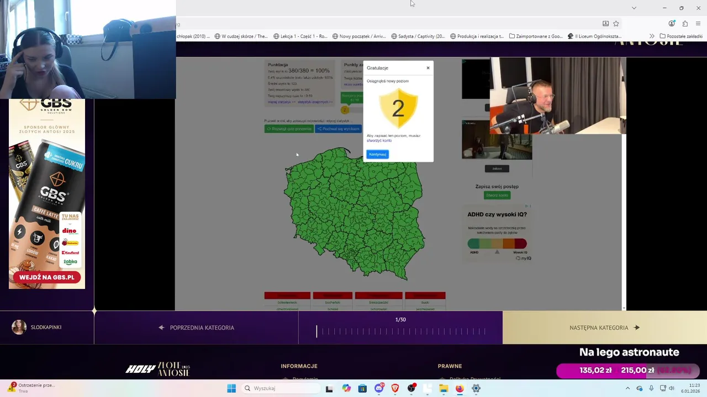This screenshot has height=397, width=707.
Task: Open the 'Lekcja 1 - Część 1' bookmark
Action: (300, 36)
